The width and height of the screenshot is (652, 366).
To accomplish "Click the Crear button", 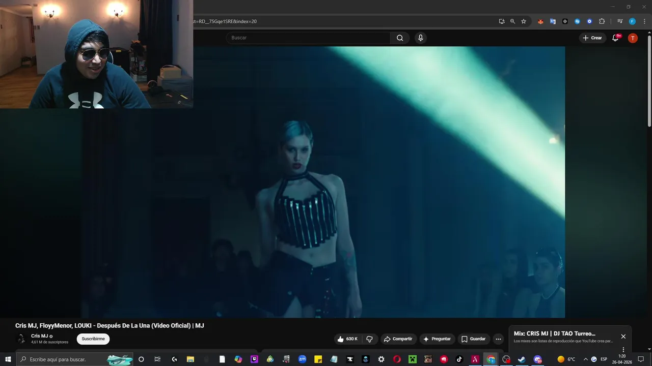I will [592, 38].
